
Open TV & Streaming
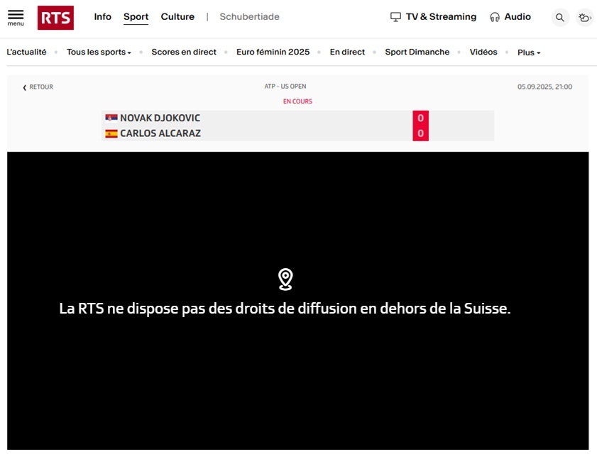click(x=441, y=17)
